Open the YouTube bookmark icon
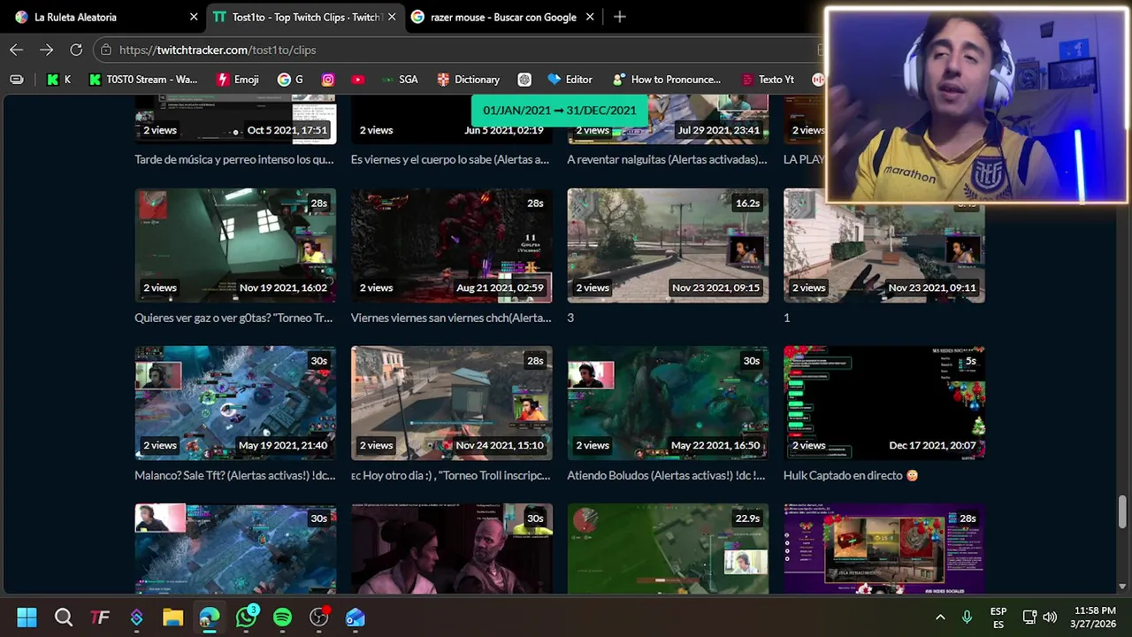Image resolution: width=1132 pixels, height=637 pixels. [x=357, y=80]
